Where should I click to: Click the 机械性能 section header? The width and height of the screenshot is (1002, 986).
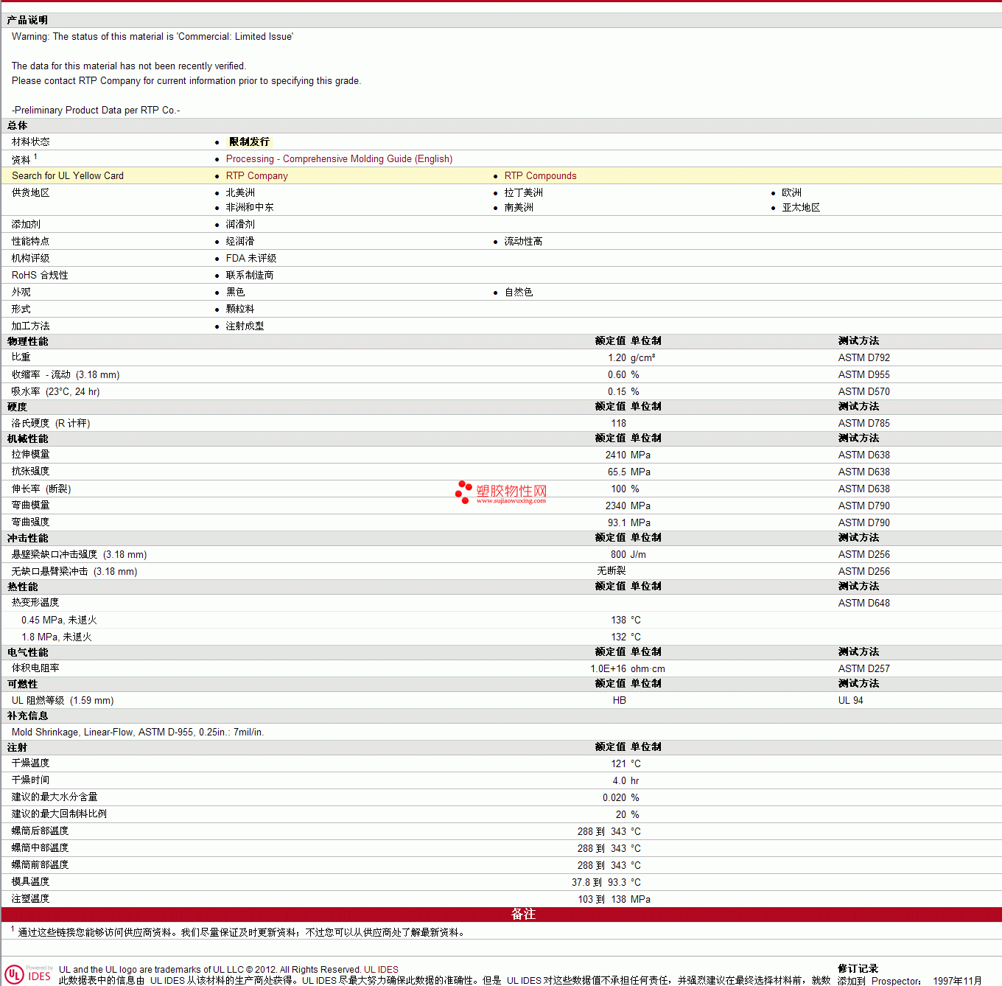pos(28,439)
